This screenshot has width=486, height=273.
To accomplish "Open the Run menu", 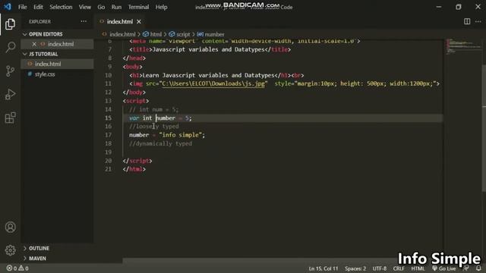I will point(116,7).
